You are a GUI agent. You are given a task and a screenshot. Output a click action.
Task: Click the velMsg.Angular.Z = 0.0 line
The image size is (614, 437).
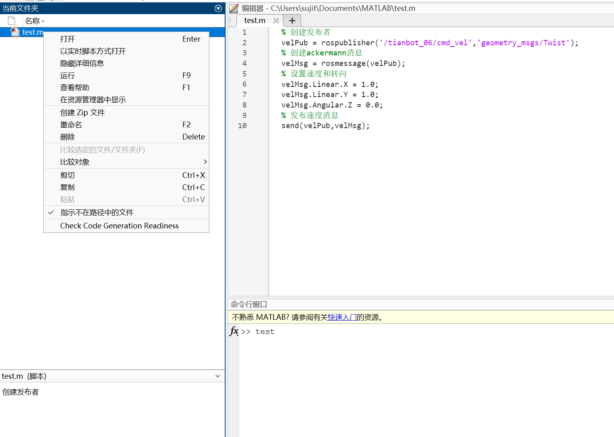332,105
